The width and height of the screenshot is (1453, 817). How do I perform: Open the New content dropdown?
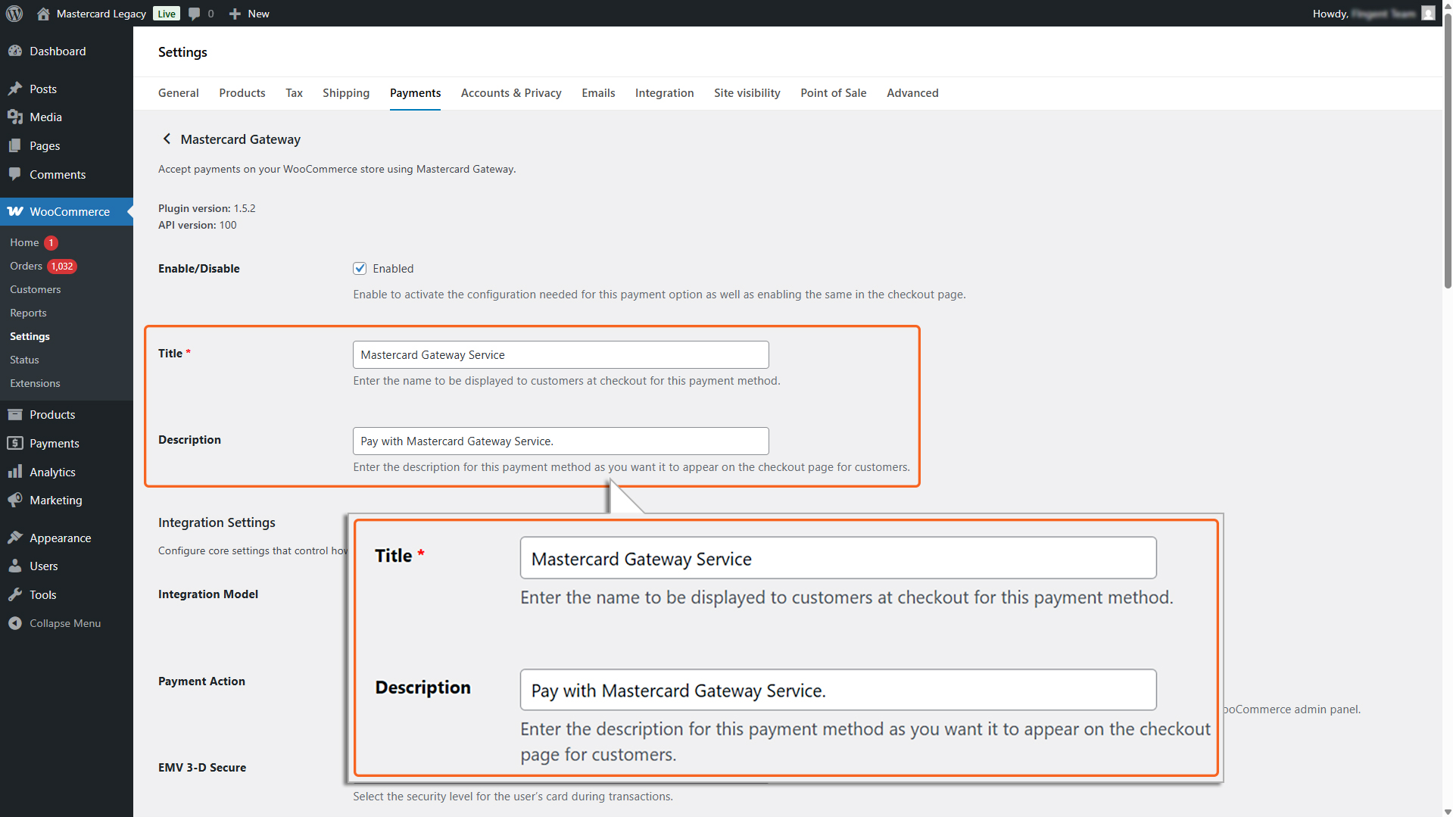[x=249, y=14]
